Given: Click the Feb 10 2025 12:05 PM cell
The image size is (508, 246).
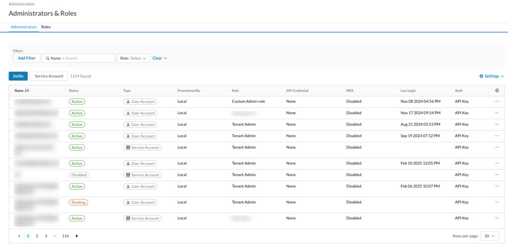Looking at the screenshot, I should [420, 163].
